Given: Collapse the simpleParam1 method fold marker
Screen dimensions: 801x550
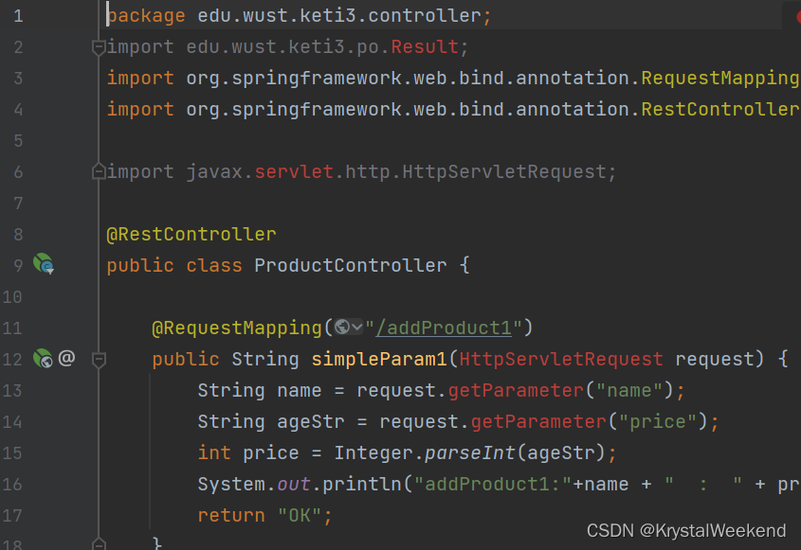Looking at the screenshot, I should 99,360.
